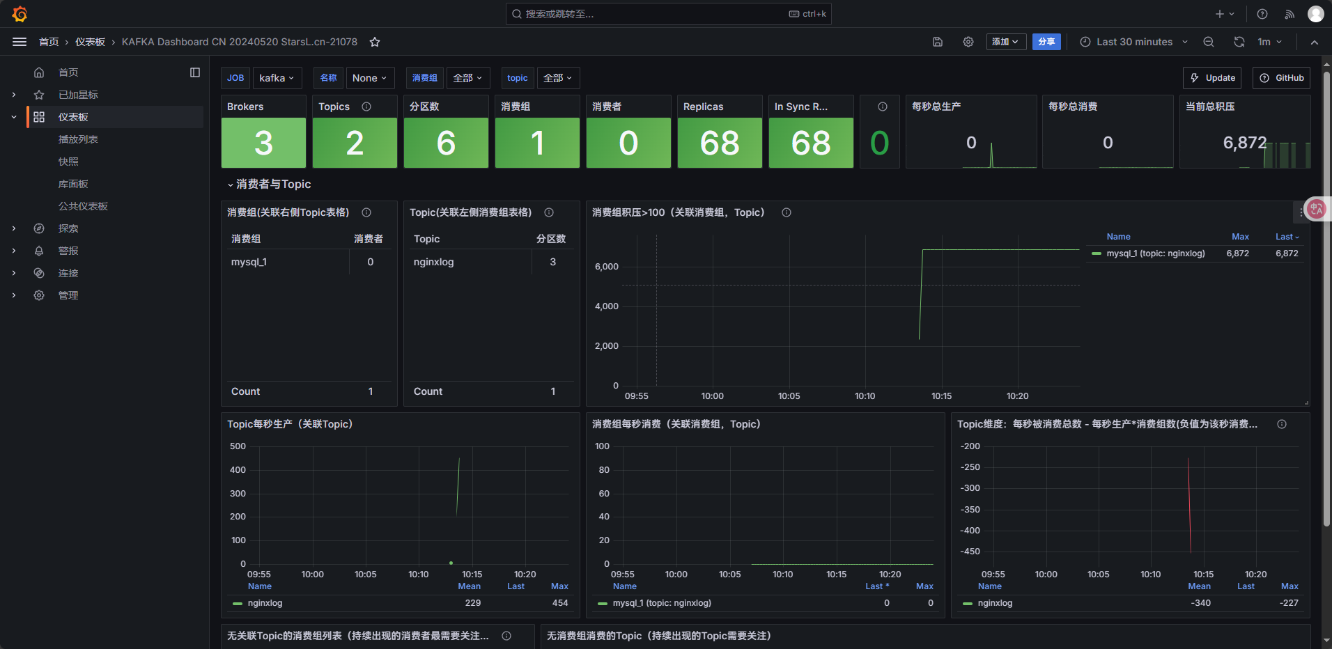This screenshot has height=649, width=1332.
Task: Open menu of 消费组积压 panel
Action: pos(1301,212)
